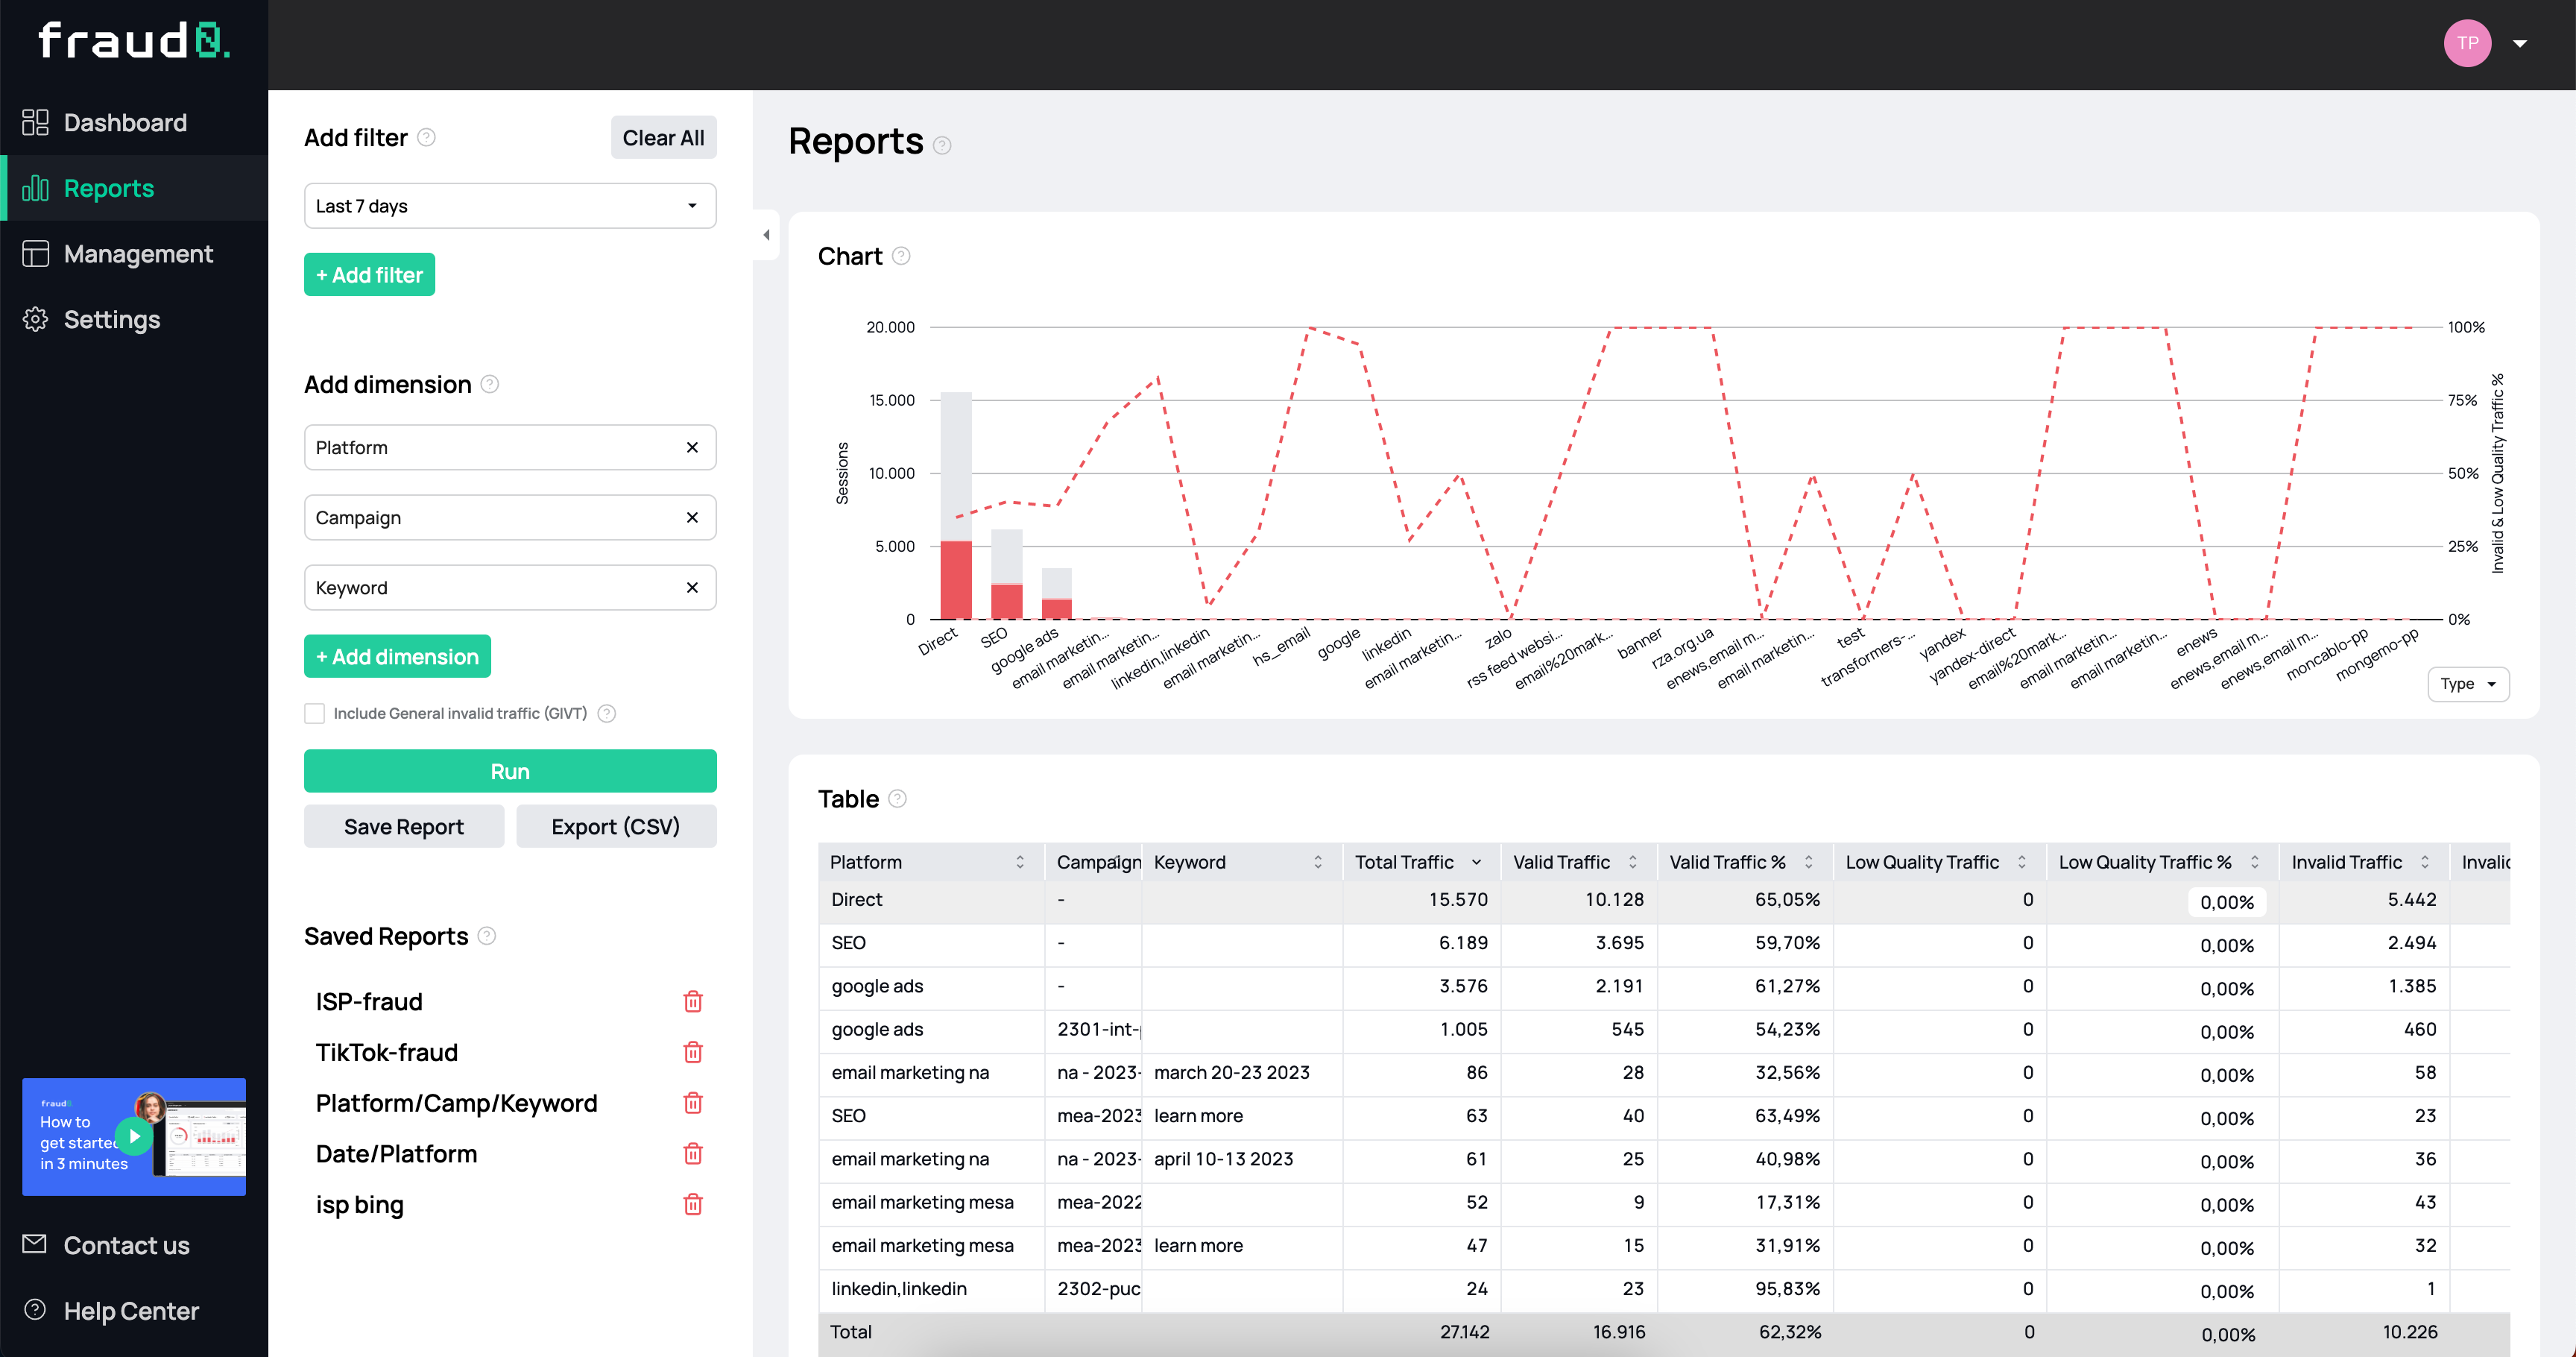Remove the Keyword dimension

[x=692, y=587]
